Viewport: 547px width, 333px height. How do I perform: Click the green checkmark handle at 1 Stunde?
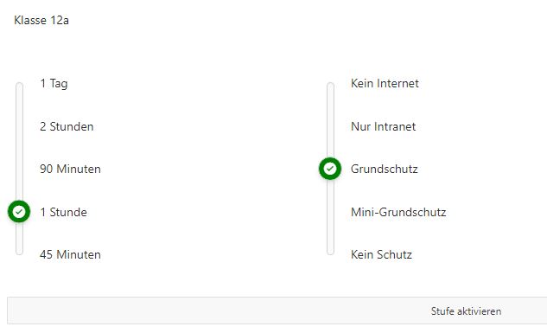[x=19, y=212]
